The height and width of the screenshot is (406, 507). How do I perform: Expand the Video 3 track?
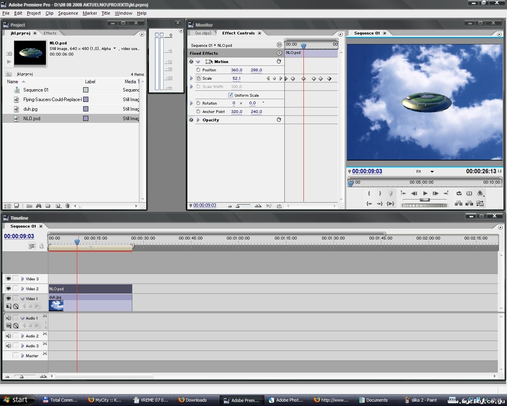[x=23, y=279]
